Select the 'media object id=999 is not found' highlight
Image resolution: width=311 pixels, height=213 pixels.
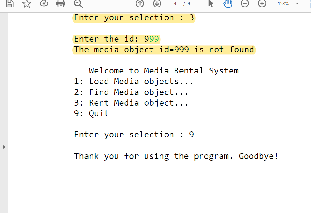pos(164,50)
